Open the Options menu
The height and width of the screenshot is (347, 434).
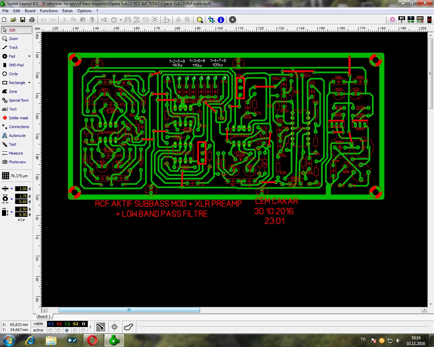point(84,11)
